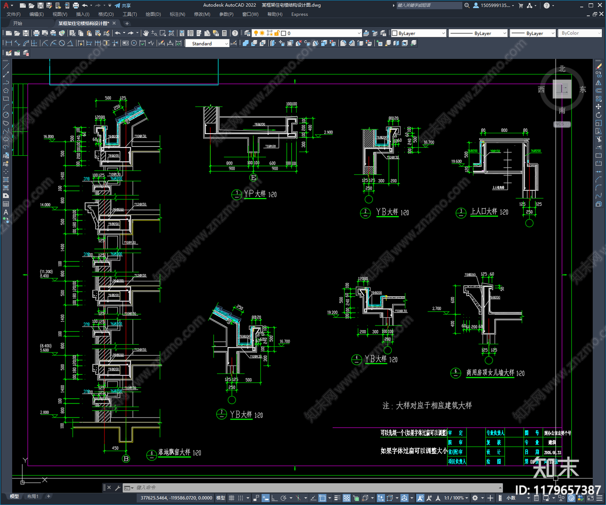
Task: Open the ByLayer lineweight dropdown
Action: 533,33
